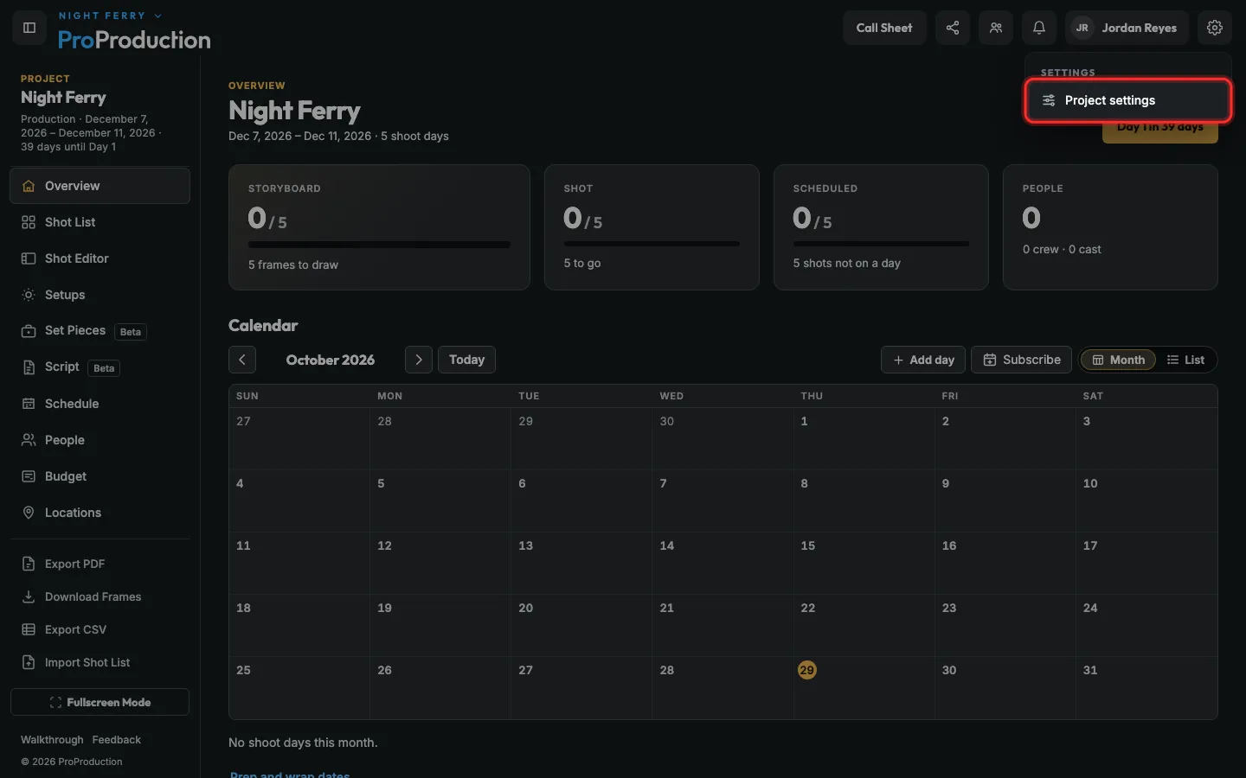Image resolution: width=1246 pixels, height=778 pixels.
Task: Click the Script document icon
Action: 29,367
